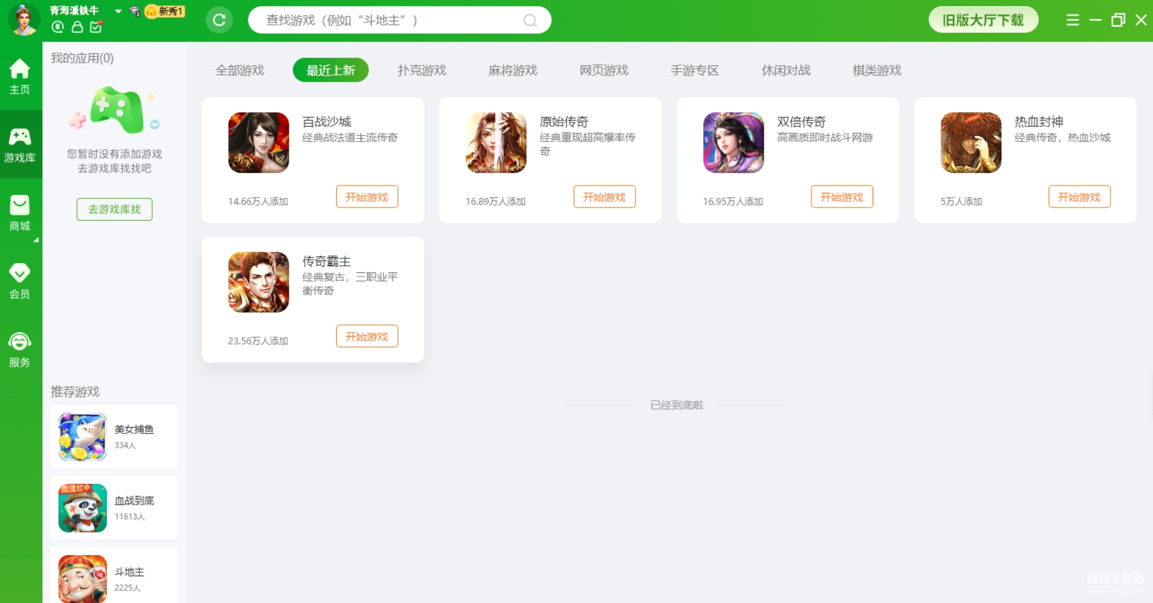
Task: Open the 主页 home sidebar icon
Action: (x=19, y=76)
